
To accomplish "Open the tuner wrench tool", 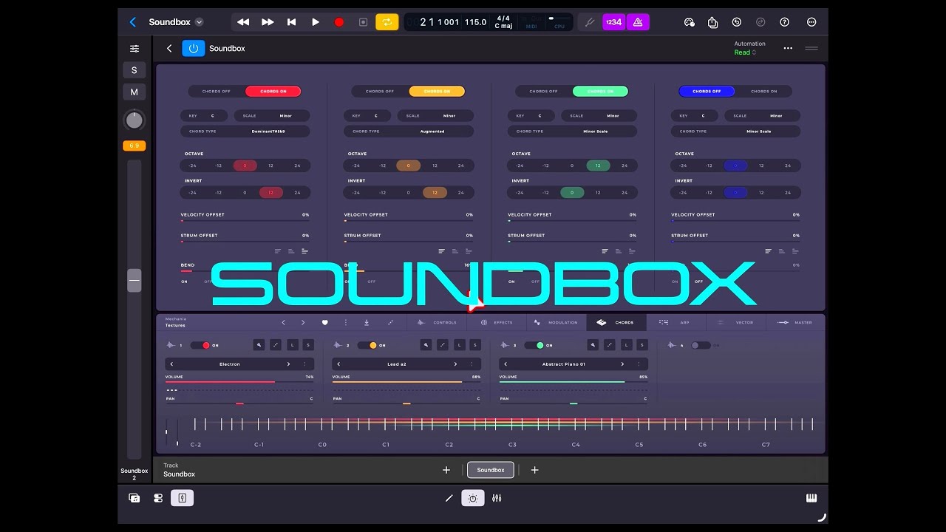I will pos(589,22).
